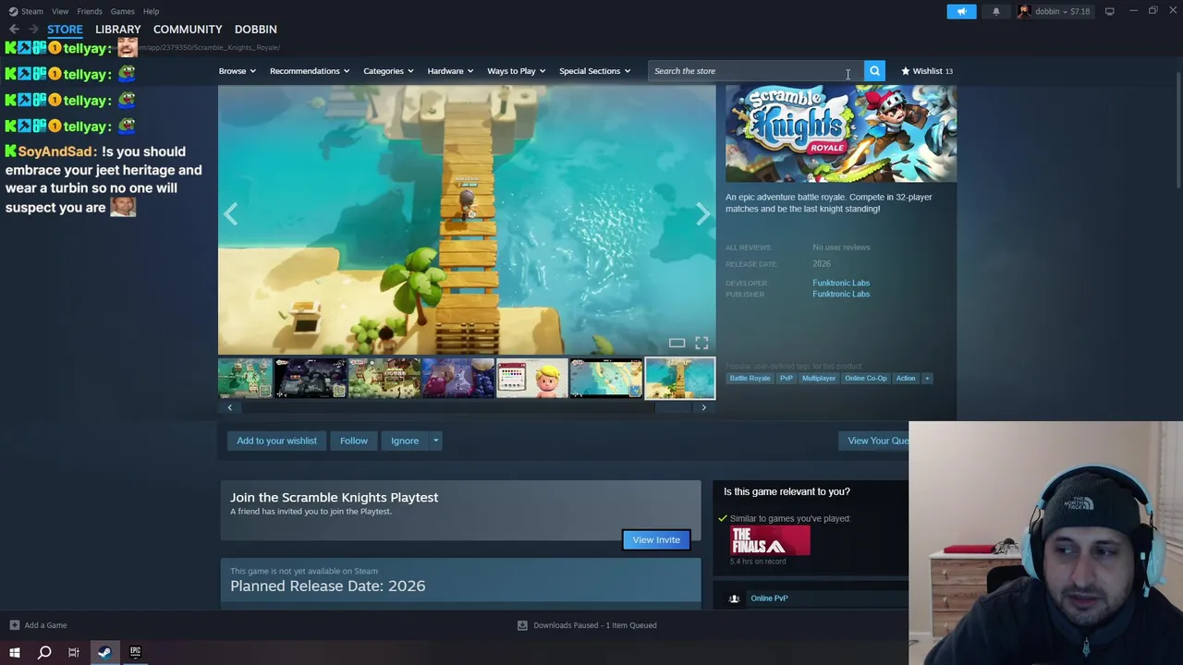Expand Recommendations store menu

pos(310,71)
